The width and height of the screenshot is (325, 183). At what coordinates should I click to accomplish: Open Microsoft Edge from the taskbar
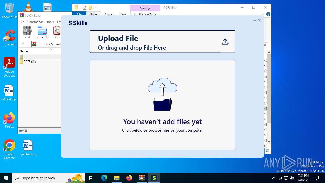104,178
